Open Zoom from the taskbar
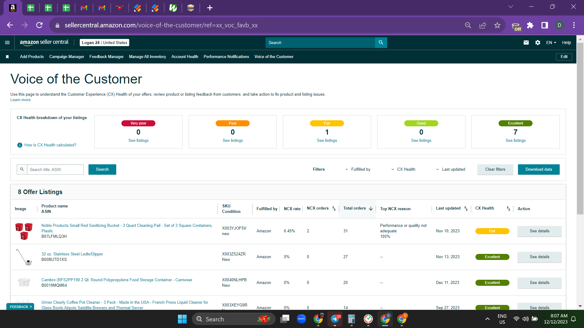 coord(301,319)
